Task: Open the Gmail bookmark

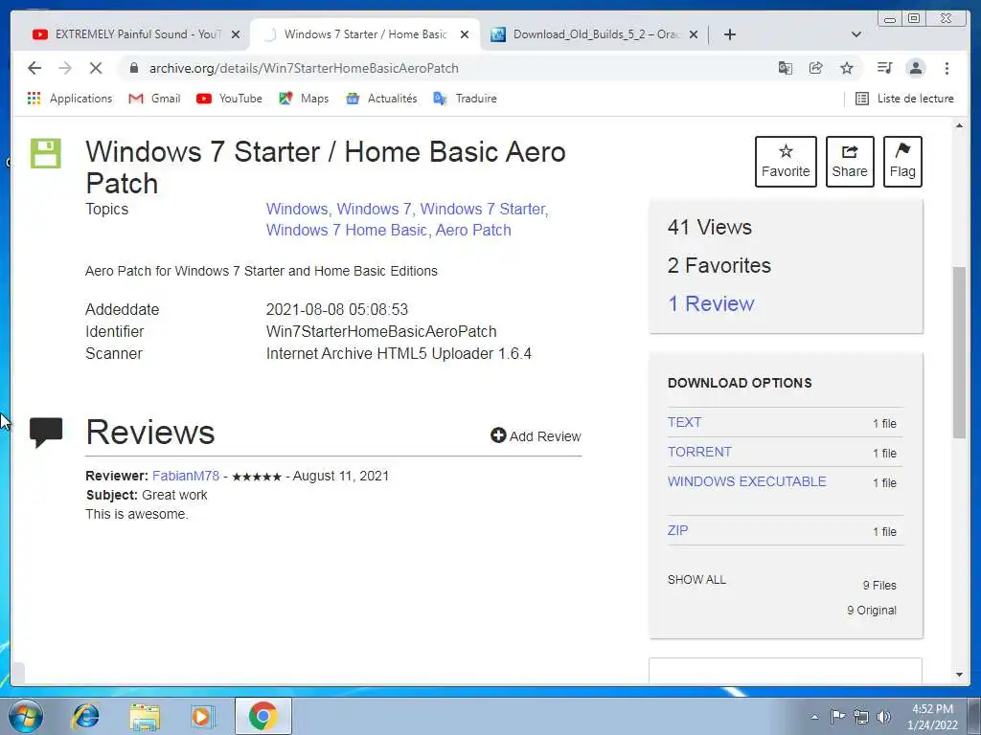Action: (x=154, y=99)
